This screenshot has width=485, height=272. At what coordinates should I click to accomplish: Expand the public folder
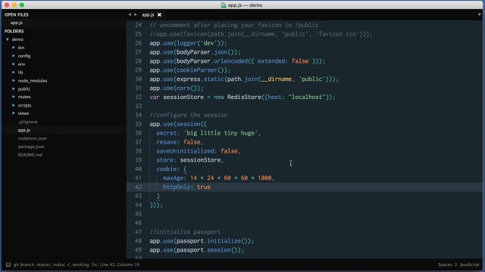14,89
